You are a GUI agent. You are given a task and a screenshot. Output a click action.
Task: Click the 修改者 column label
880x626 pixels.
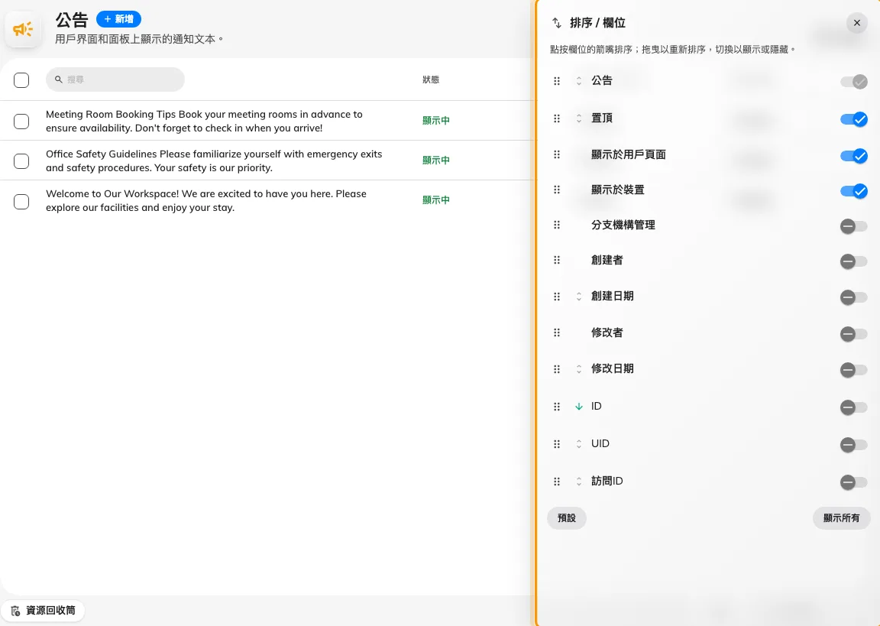coord(607,332)
